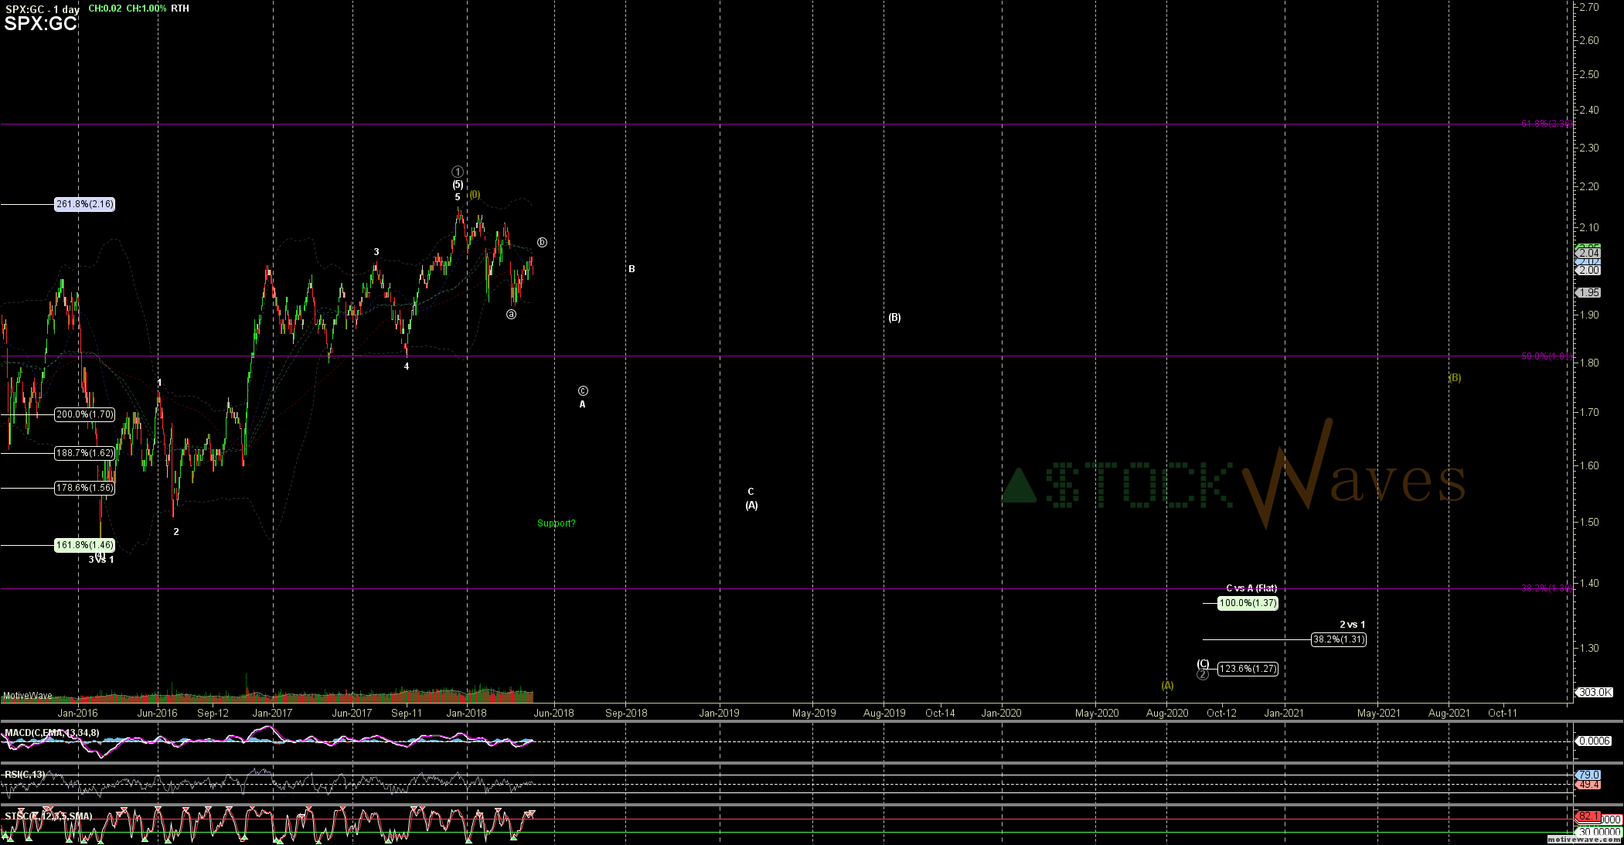Click the 82.1 stochastic value marker

point(1588,816)
